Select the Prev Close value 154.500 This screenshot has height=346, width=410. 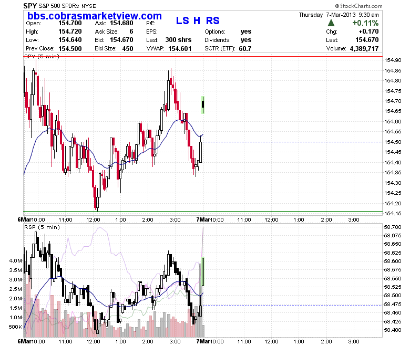pos(70,49)
